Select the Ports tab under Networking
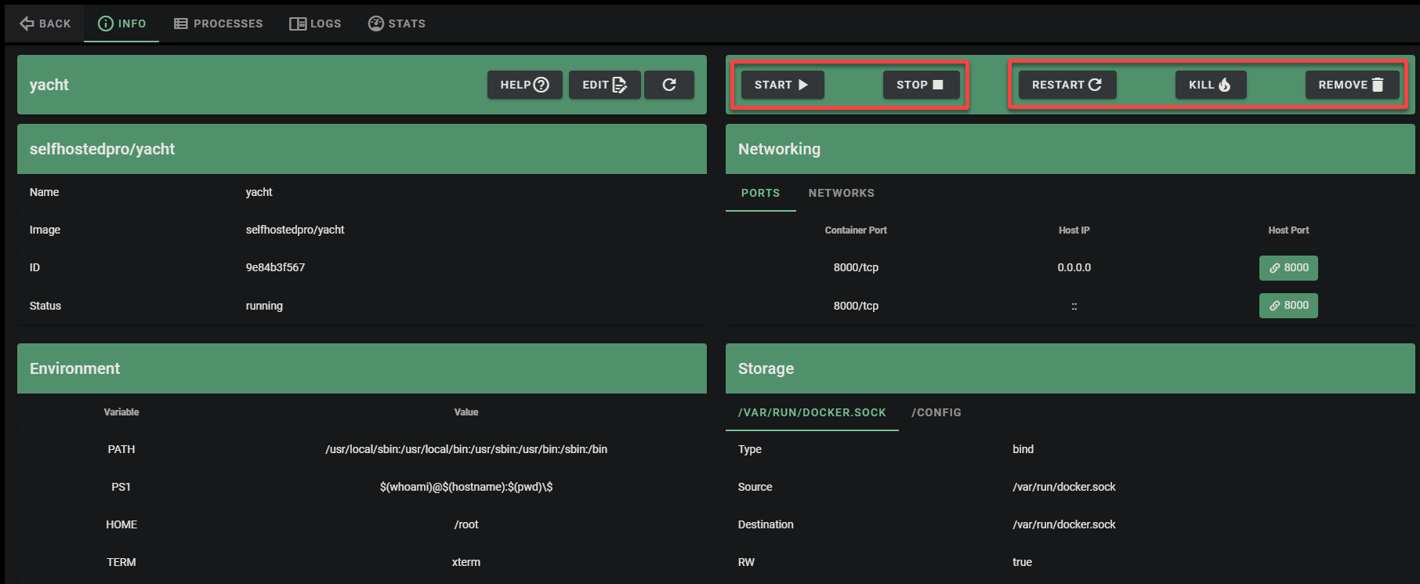 coord(760,193)
